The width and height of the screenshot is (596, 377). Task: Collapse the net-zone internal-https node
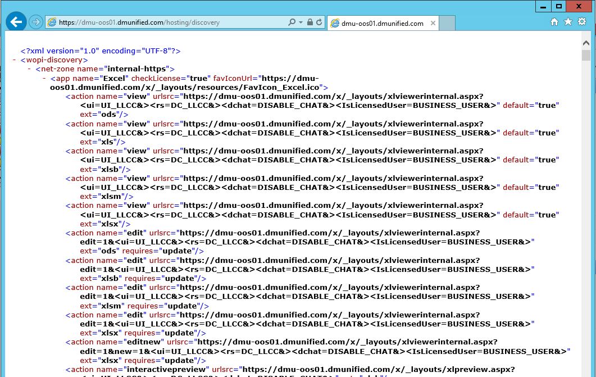click(29, 69)
